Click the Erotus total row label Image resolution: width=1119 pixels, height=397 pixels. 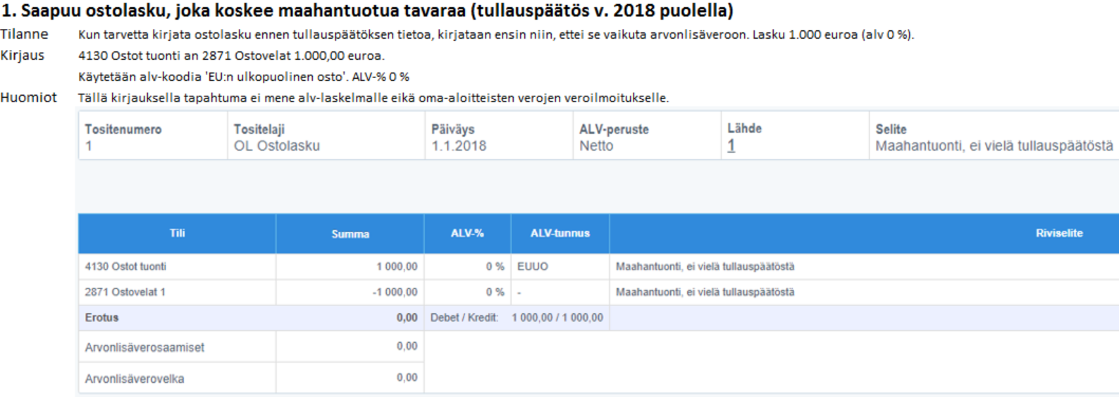point(102,317)
